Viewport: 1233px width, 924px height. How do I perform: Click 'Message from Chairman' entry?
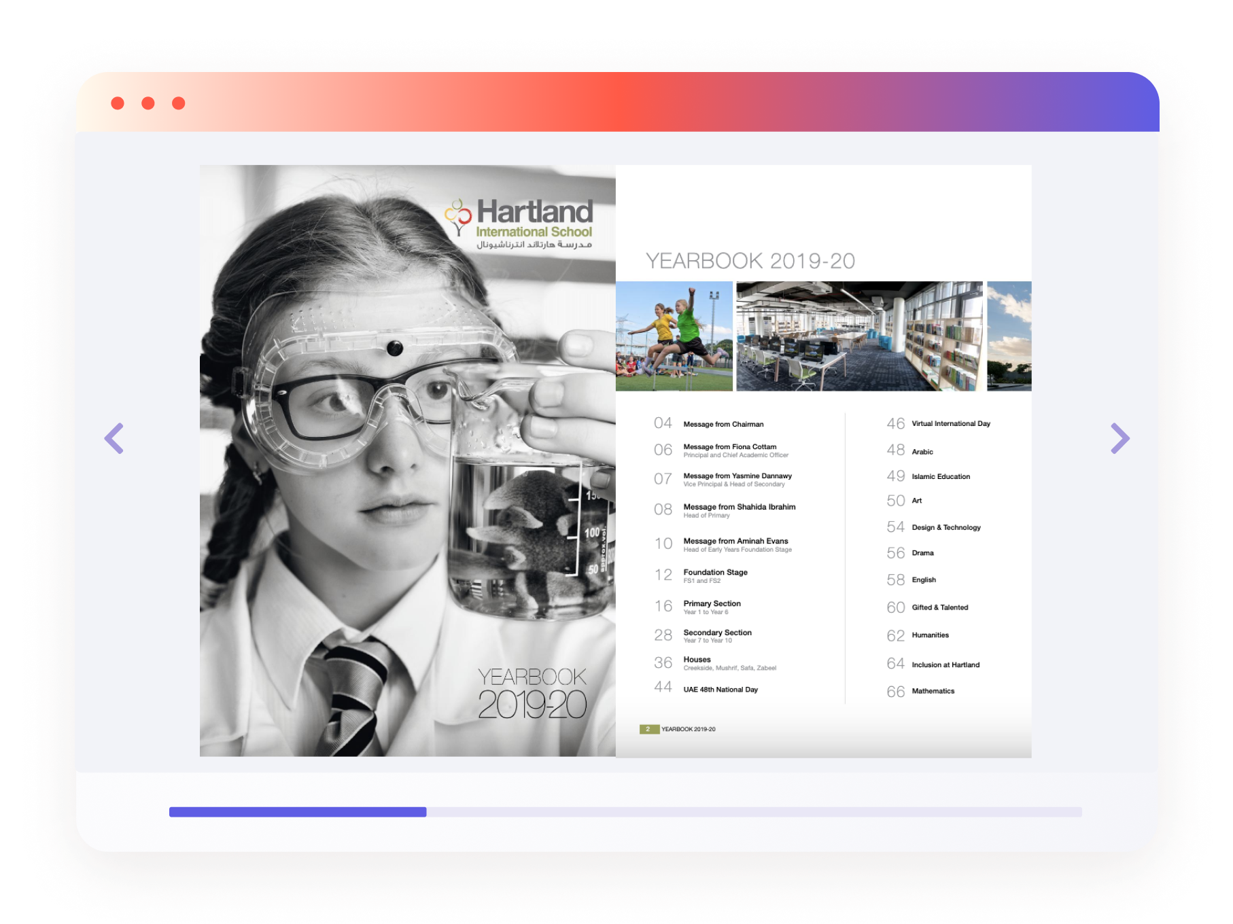click(x=723, y=424)
